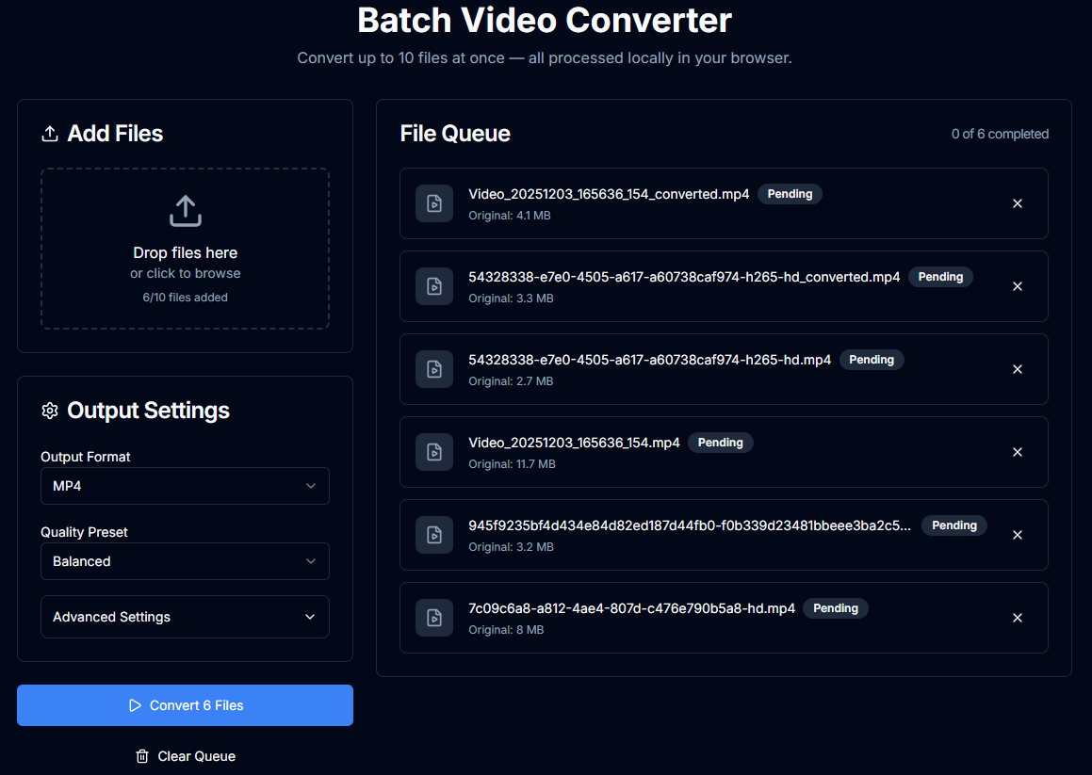Click the play icon on the Convert button
This screenshot has width=1092, height=775.
[x=134, y=705]
